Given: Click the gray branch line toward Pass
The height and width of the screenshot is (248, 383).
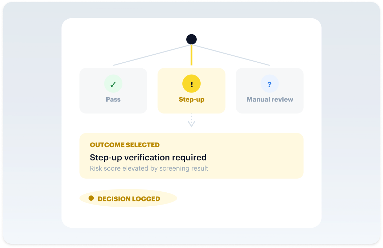Looking at the screenshot, I should (152, 55).
